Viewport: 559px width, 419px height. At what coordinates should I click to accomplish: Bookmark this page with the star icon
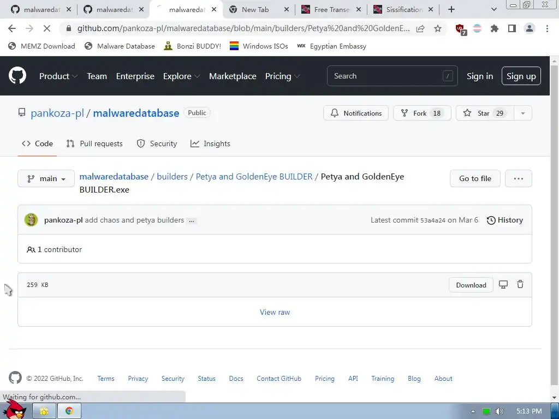[438, 28]
